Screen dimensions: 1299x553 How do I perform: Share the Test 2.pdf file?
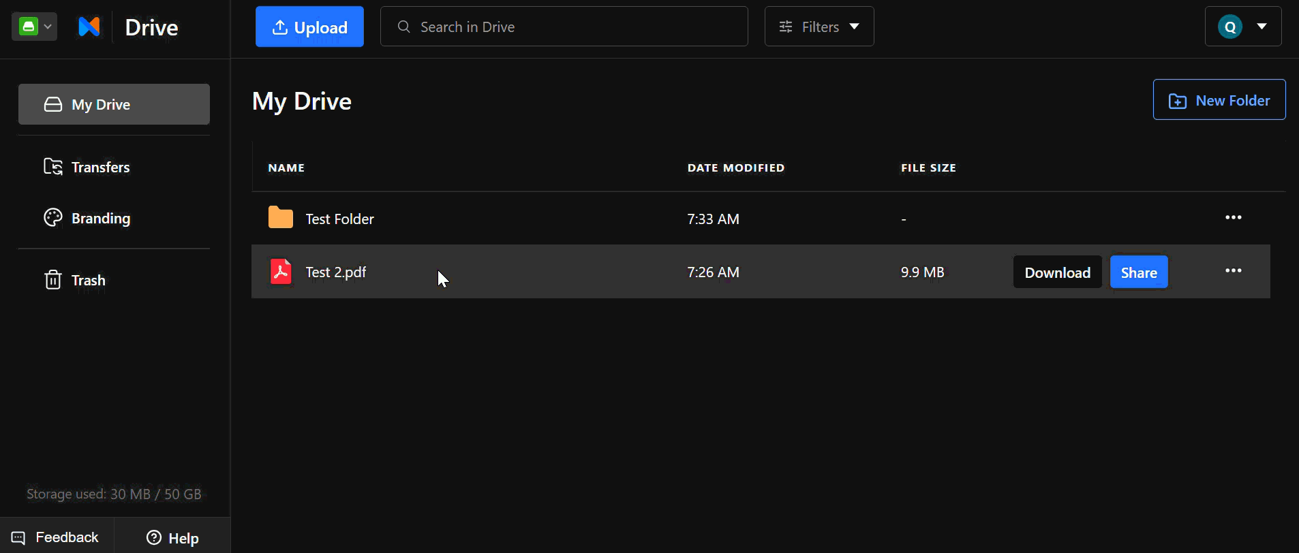[1139, 272]
